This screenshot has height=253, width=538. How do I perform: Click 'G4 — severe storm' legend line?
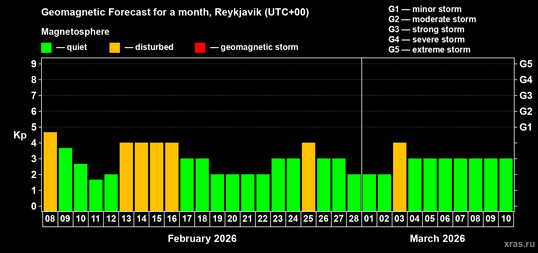426,40
